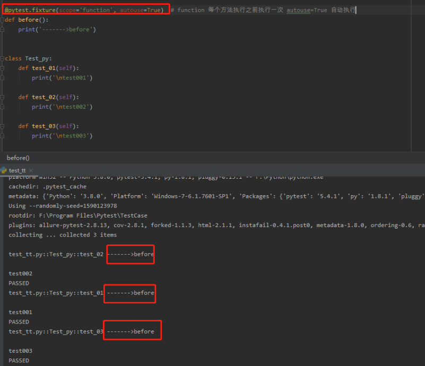Click PASSED line below test002

pos(19,283)
